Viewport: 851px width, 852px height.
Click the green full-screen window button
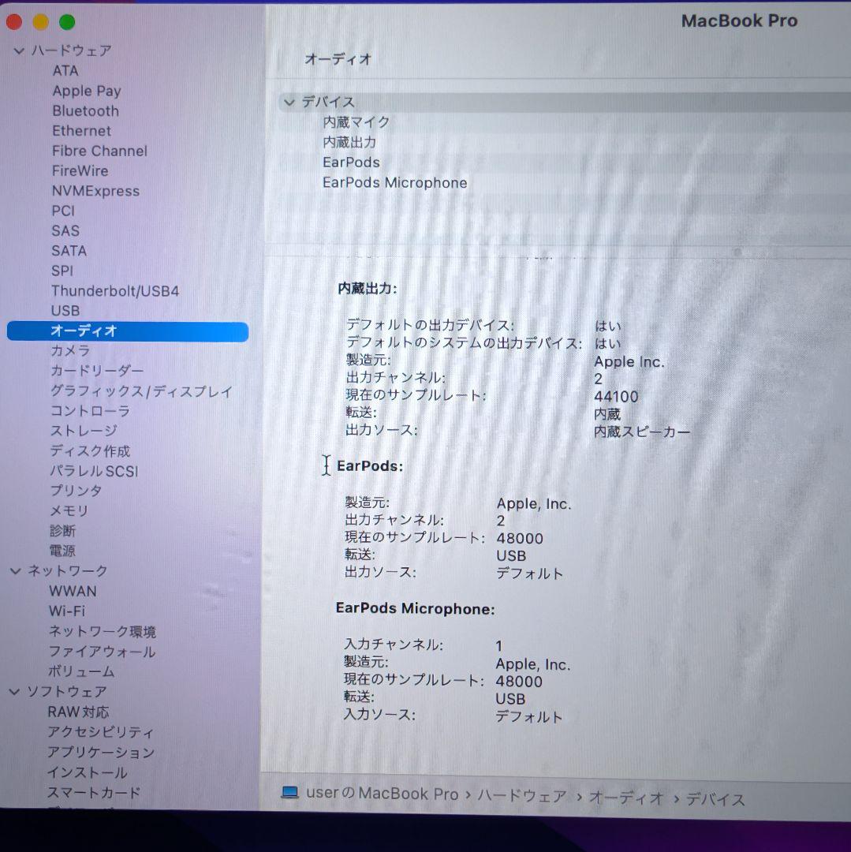pos(67,22)
